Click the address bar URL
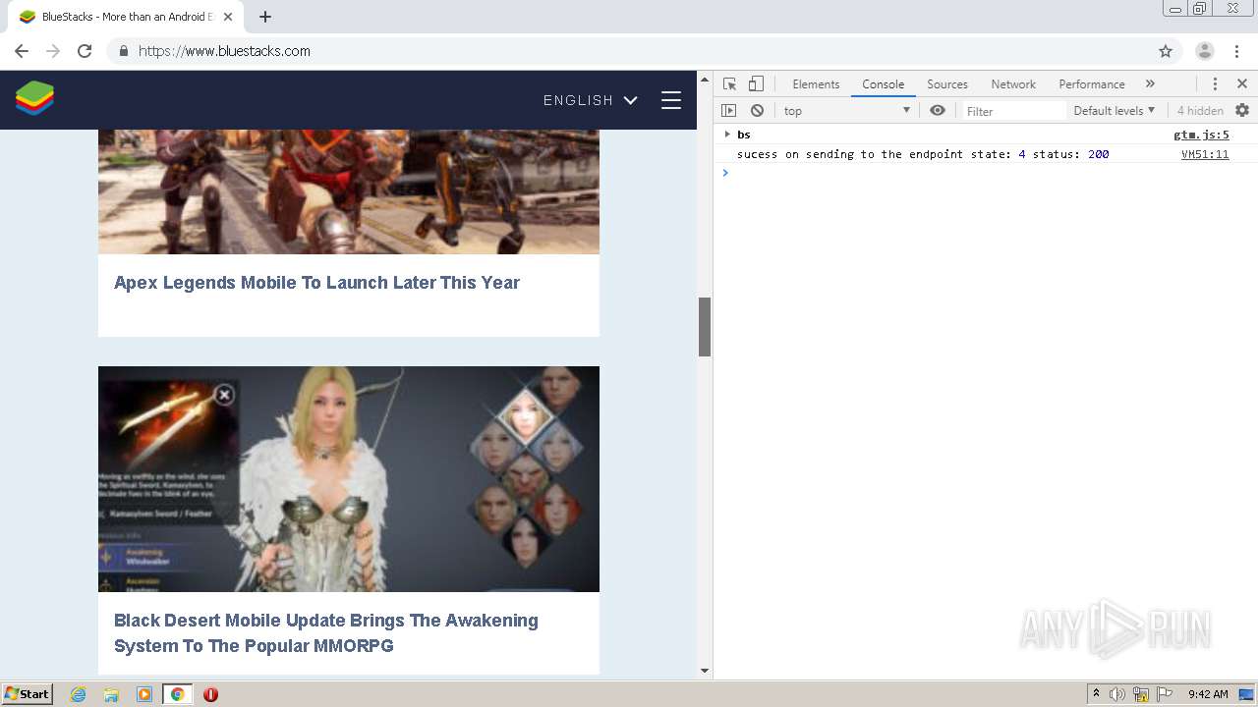This screenshot has height=707, width=1258. point(224,51)
